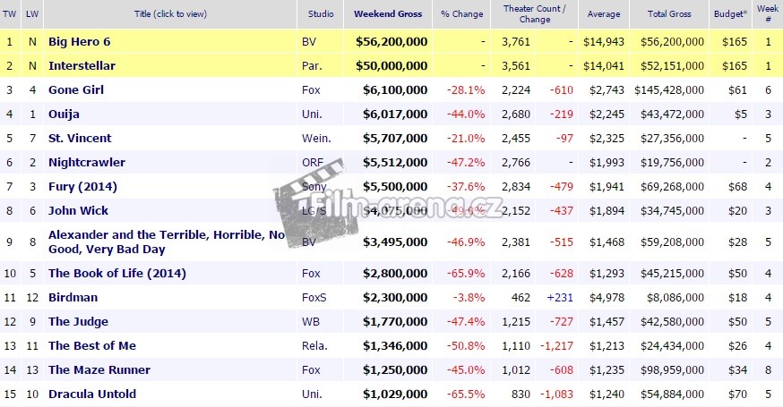This screenshot has height=407, width=783.
Task: Open The Book of Life (2014)
Action: point(106,272)
